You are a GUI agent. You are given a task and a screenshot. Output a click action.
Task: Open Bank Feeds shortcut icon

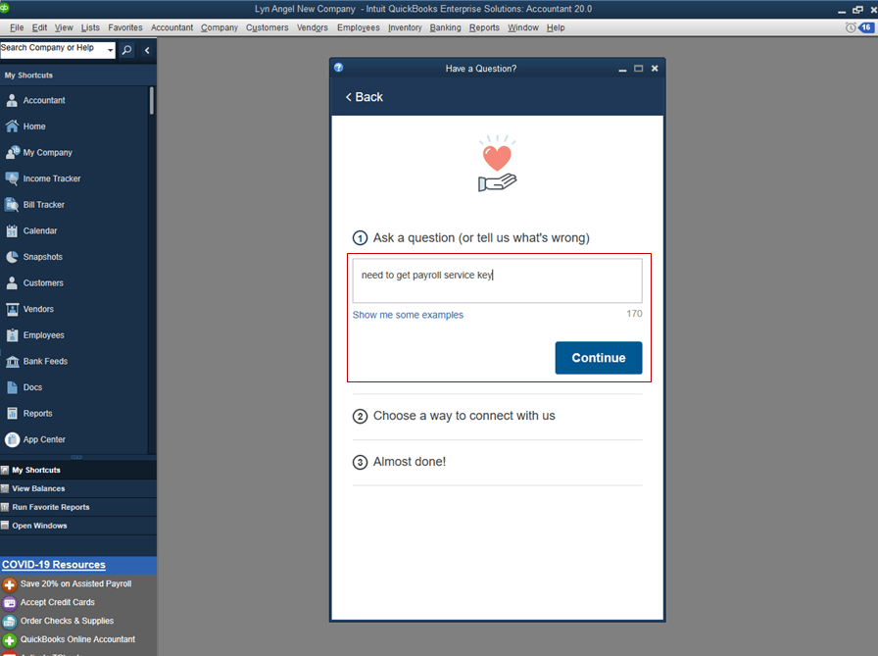point(12,361)
